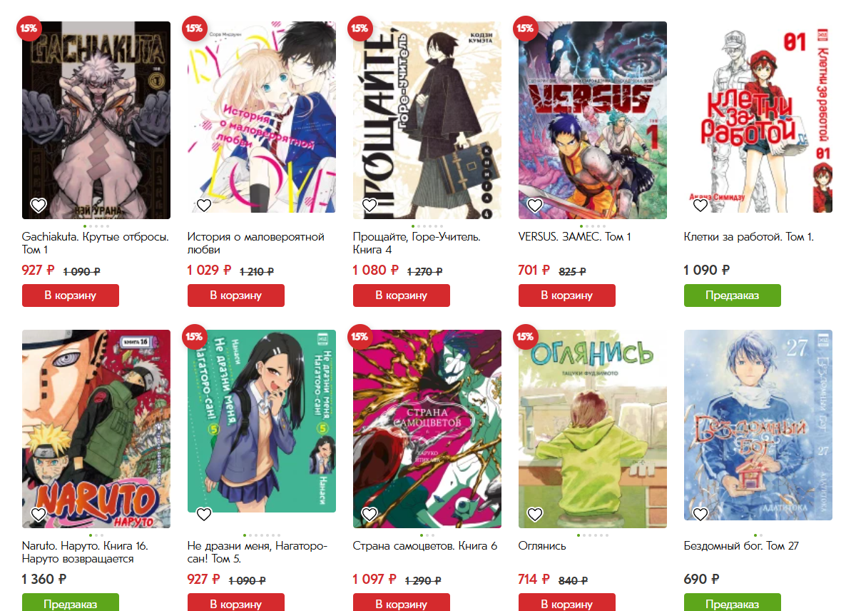
Task: Open Не дразни меня, Нагаторо-сан title link
Action: click(x=258, y=552)
